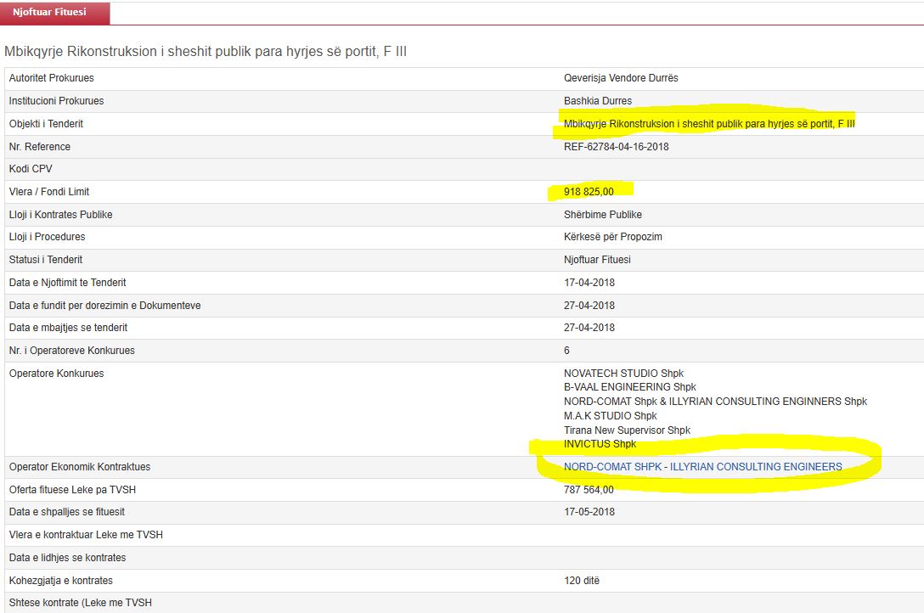
Task: Select the highlighted INVICTUS Shpk entry
Action: (x=600, y=444)
